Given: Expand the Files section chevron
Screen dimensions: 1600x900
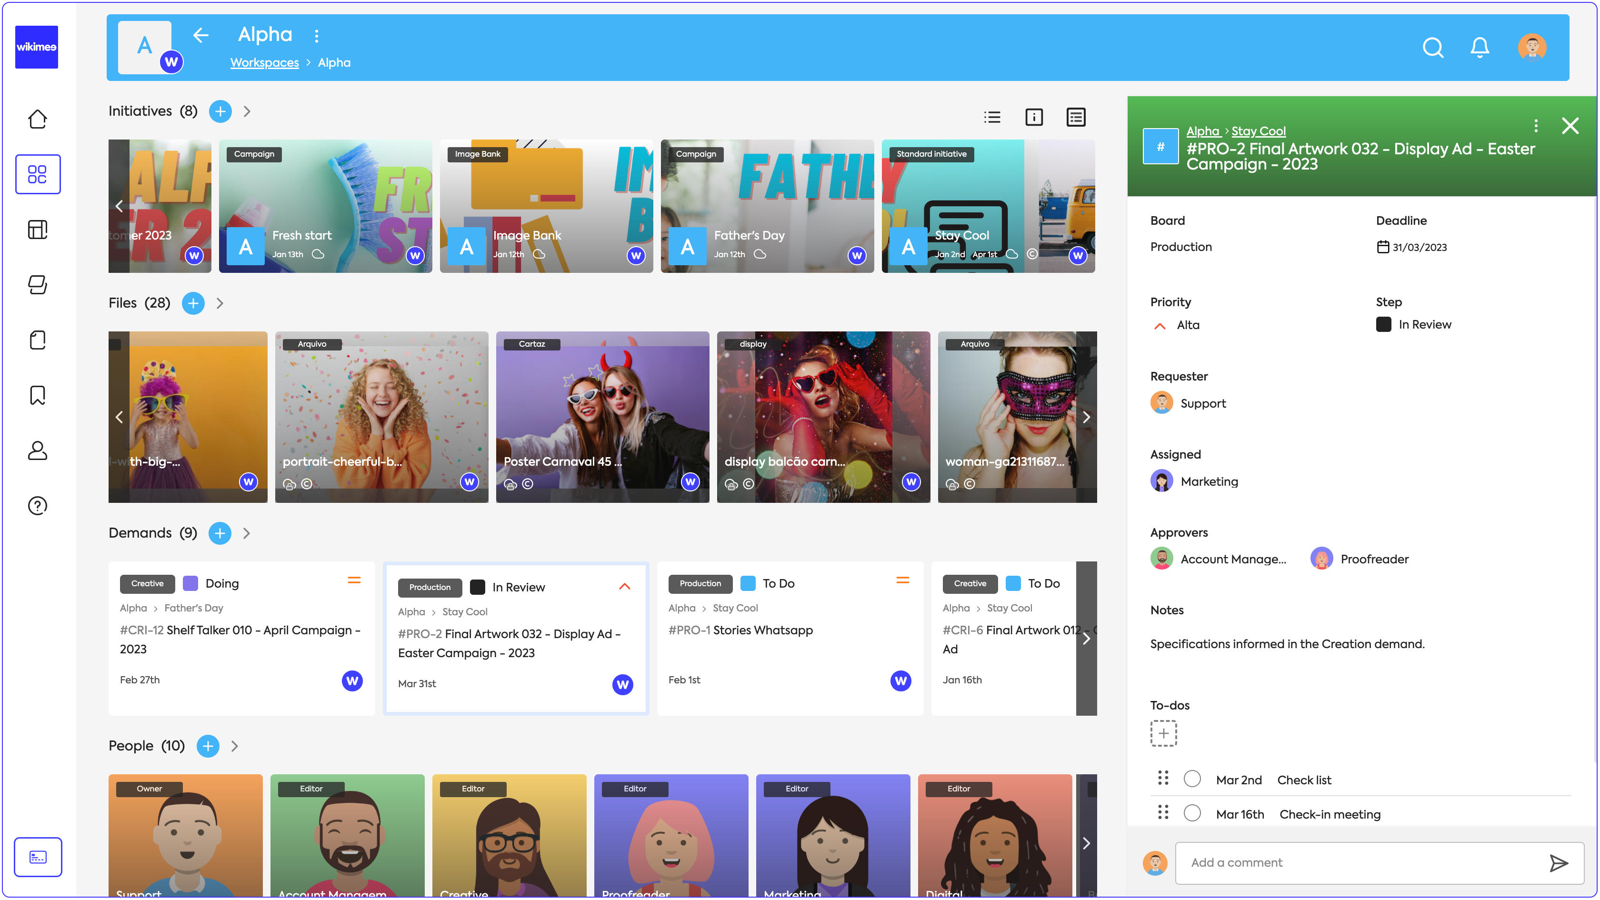Looking at the screenshot, I should point(220,303).
